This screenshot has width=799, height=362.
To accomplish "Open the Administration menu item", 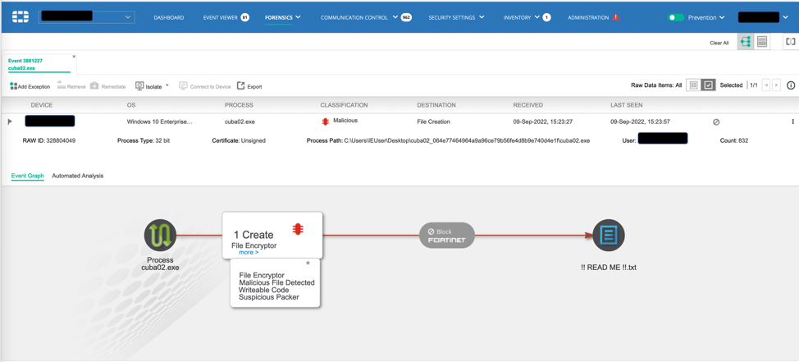I will point(588,17).
